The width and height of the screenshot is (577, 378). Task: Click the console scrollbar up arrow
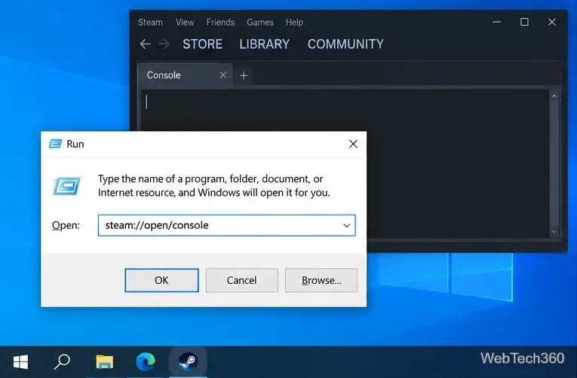554,96
